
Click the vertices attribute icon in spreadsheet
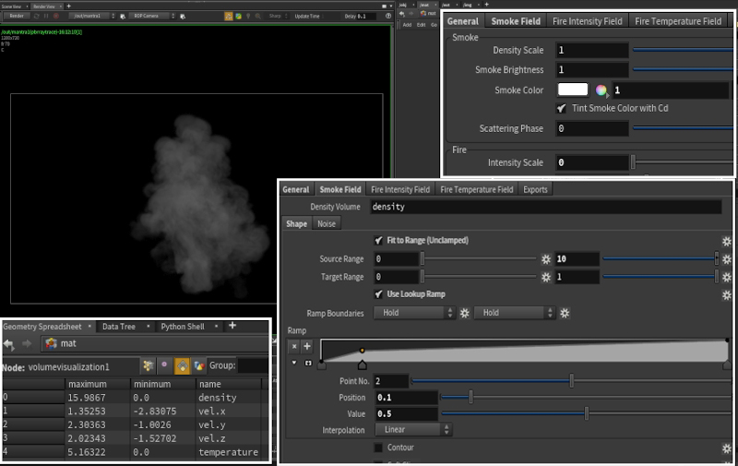pyautogui.click(x=164, y=366)
